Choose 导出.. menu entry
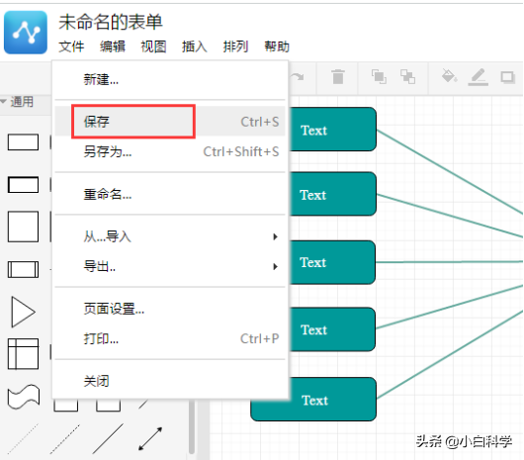The width and height of the screenshot is (524, 460). [x=170, y=266]
